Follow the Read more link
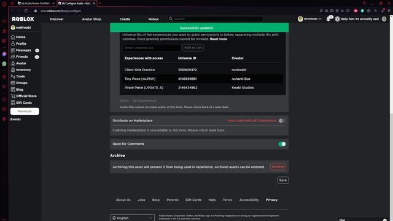 click(x=219, y=39)
